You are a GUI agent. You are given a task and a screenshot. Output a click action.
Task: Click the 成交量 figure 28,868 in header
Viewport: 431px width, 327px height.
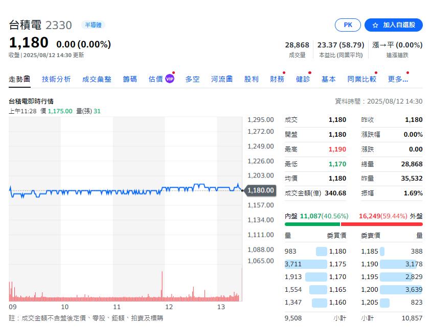point(297,45)
